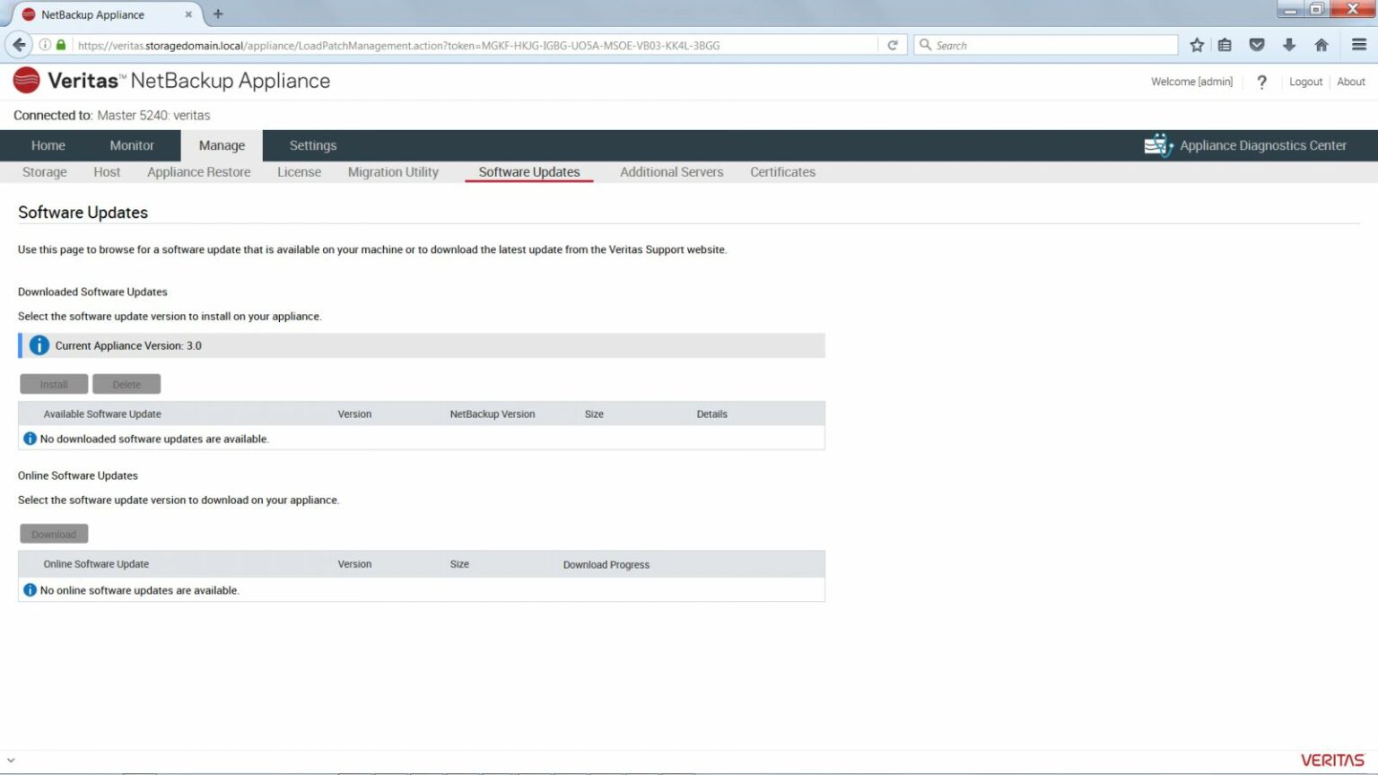The width and height of the screenshot is (1378, 775).
Task: Reload the page with the refresh icon
Action: click(x=893, y=45)
